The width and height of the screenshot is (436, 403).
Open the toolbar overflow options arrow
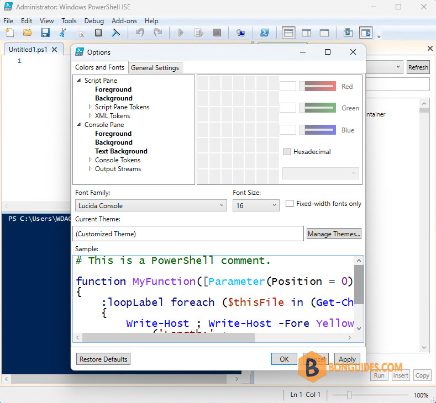coord(379,36)
